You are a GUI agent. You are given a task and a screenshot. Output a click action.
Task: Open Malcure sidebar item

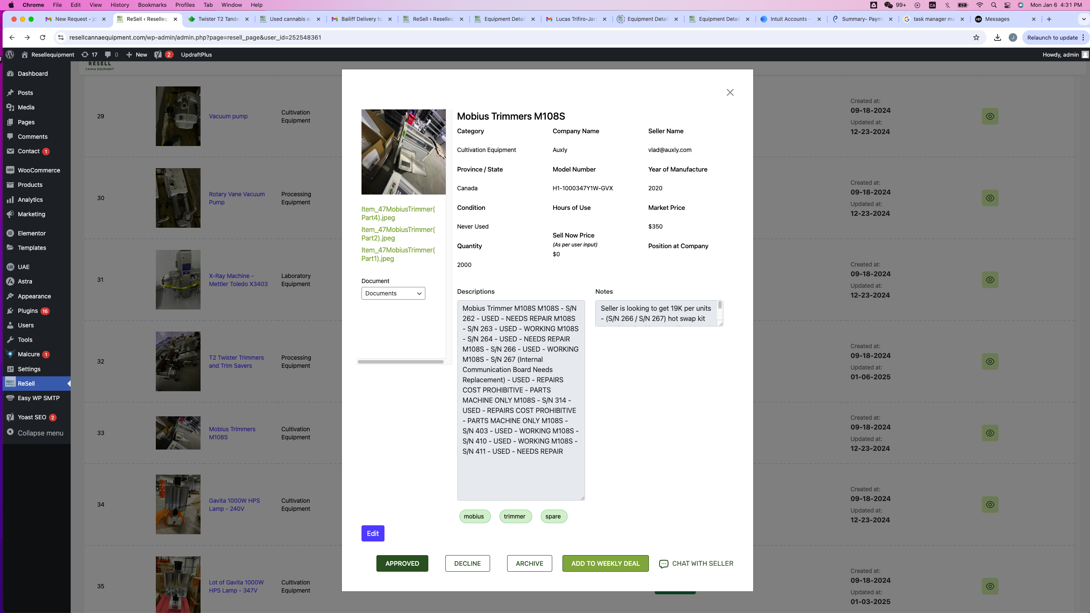pos(29,354)
